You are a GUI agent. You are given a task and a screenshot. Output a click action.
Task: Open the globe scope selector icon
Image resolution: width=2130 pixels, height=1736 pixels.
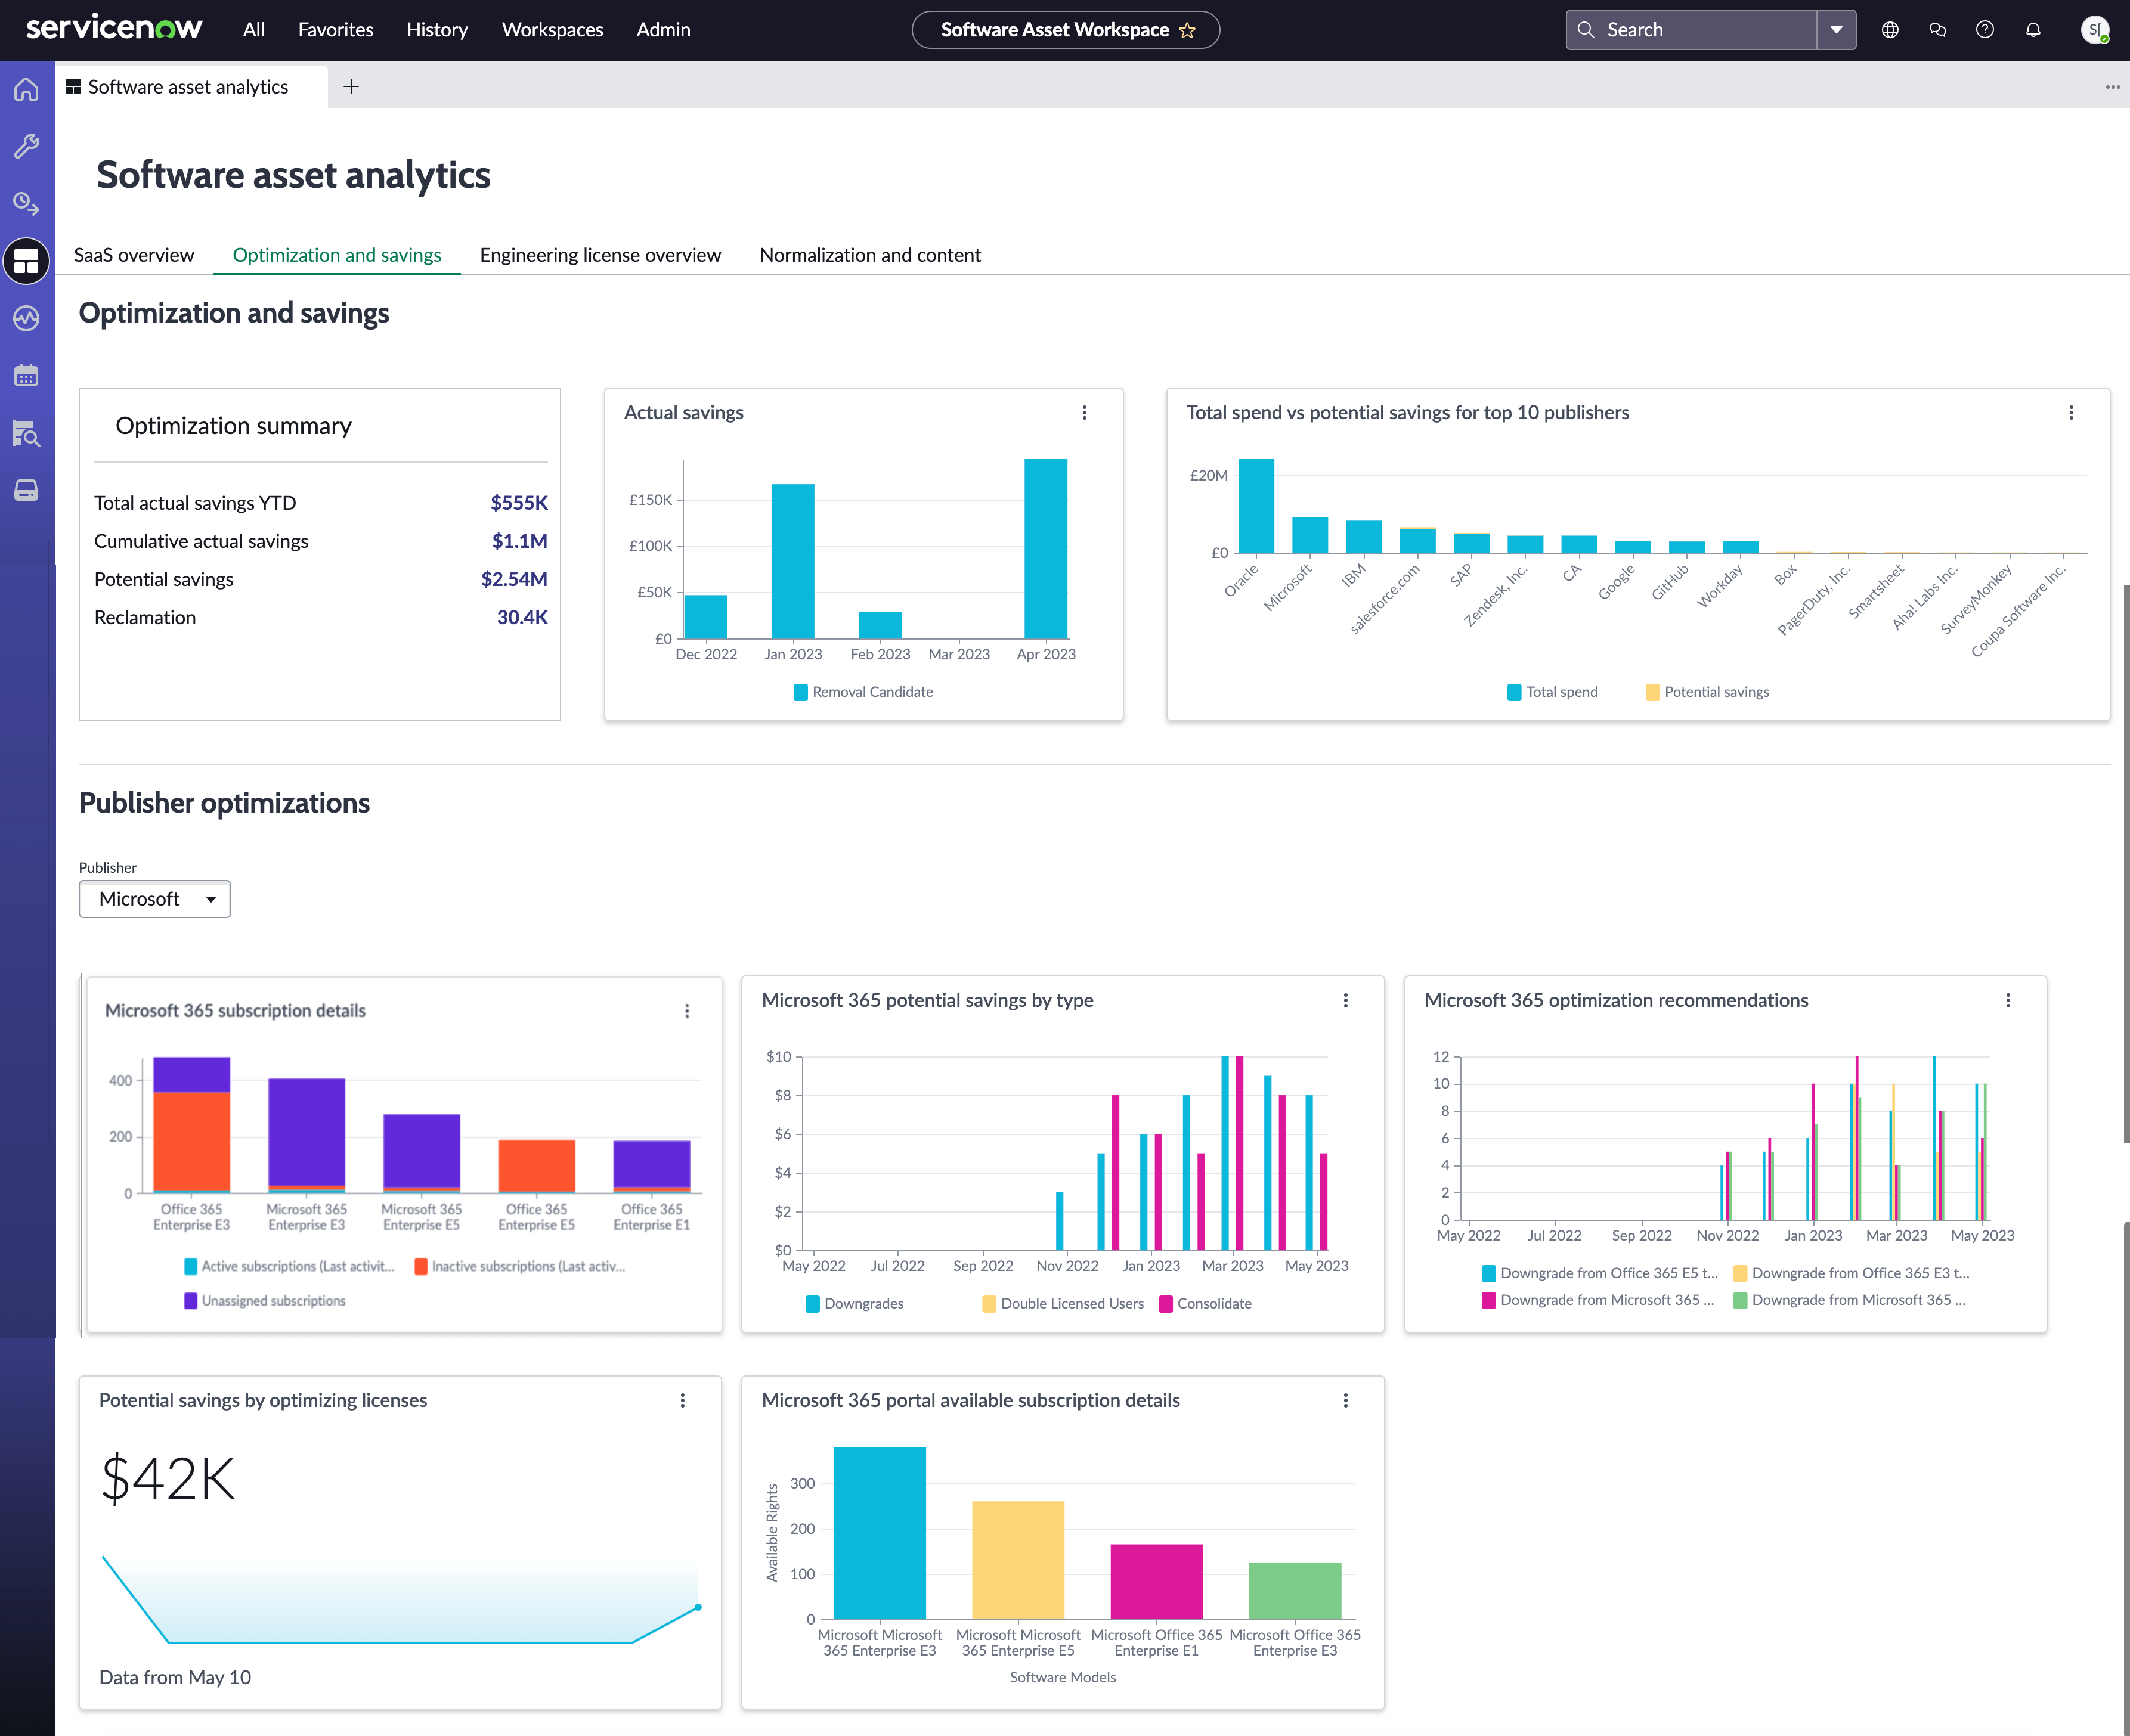coord(1890,30)
